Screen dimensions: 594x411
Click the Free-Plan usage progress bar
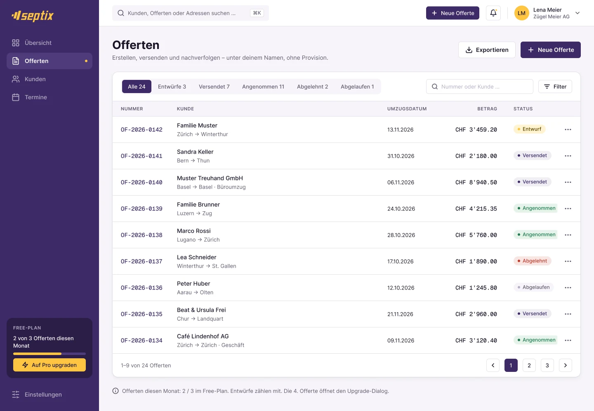[49, 354]
